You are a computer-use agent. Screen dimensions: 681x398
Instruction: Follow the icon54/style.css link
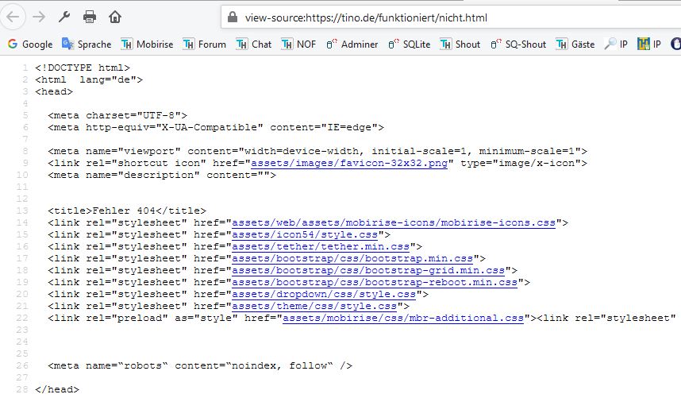click(x=305, y=234)
